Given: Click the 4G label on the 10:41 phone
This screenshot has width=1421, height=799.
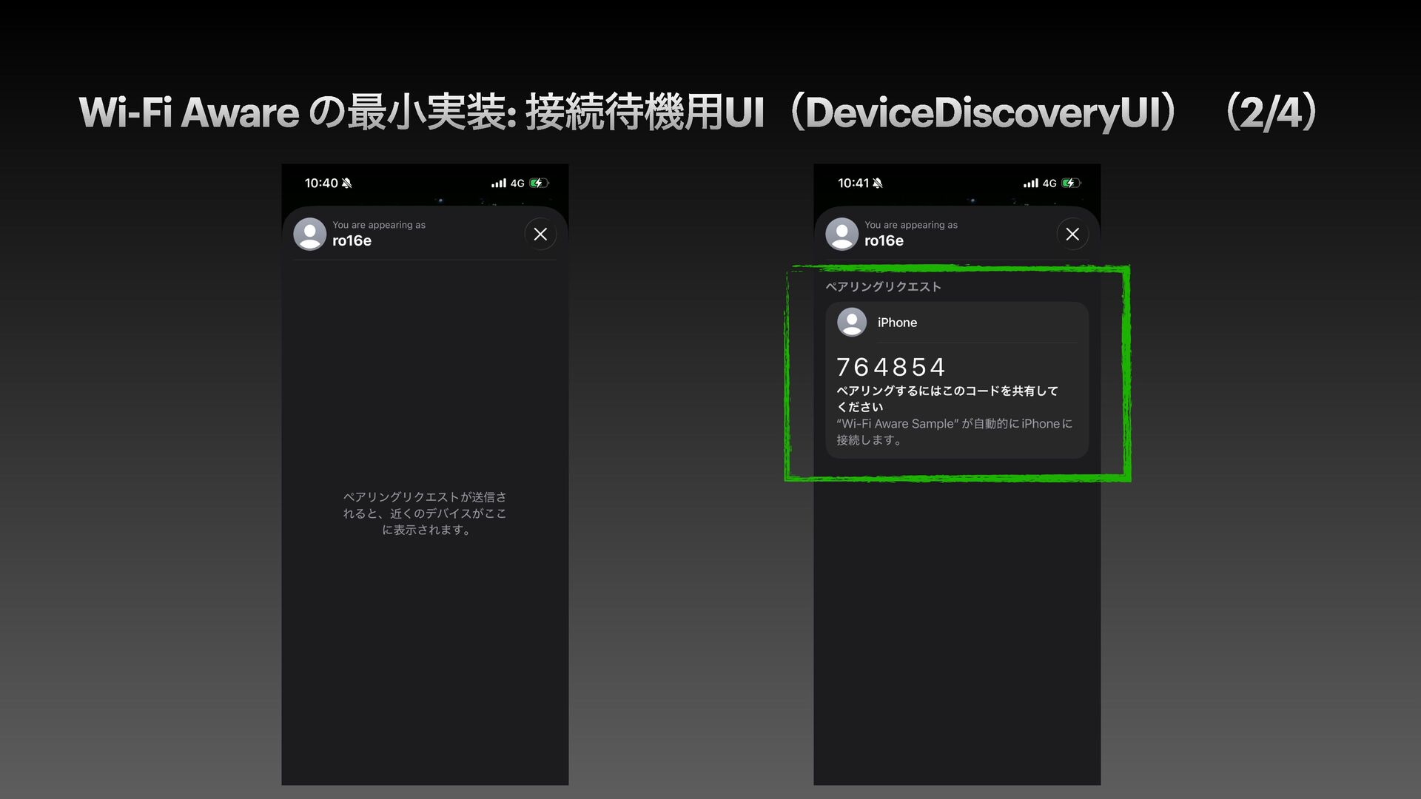Looking at the screenshot, I should (1049, 183).
